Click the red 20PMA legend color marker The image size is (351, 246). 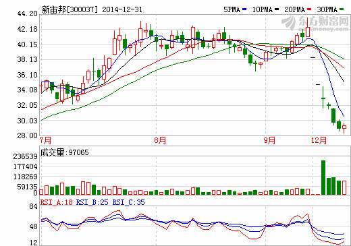(x=309, y=9)
